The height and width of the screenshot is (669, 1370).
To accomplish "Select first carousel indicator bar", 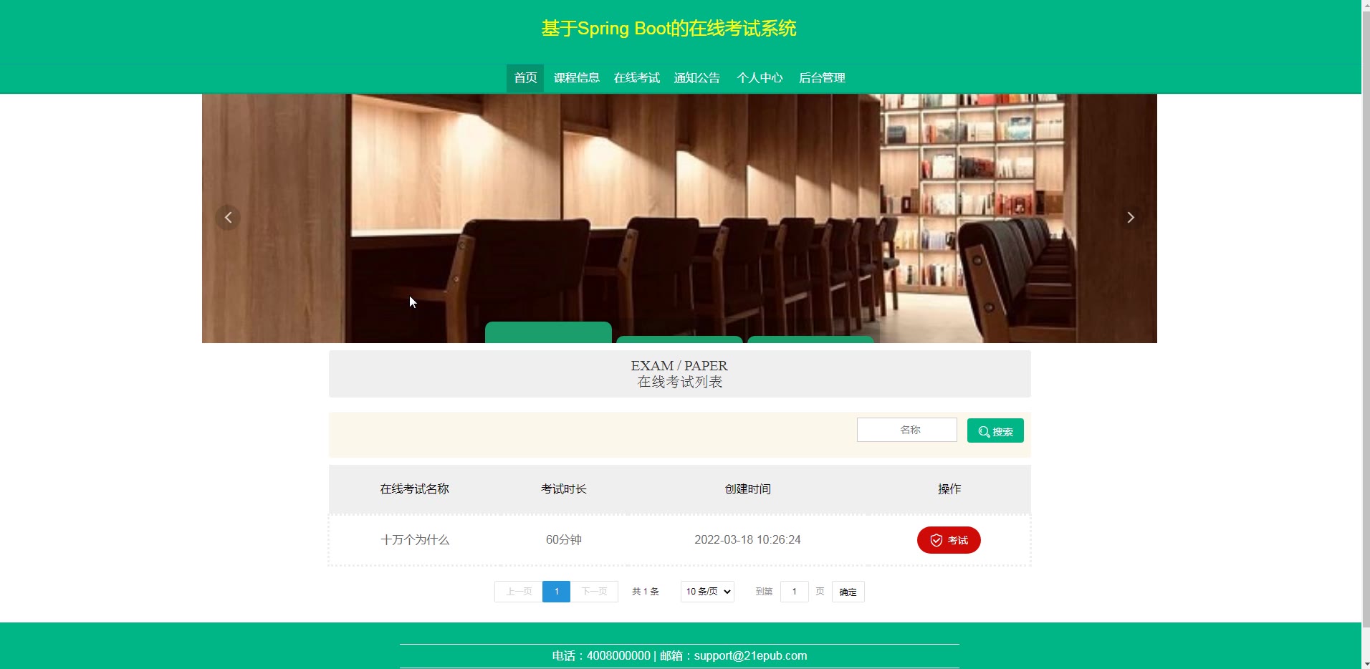I will point(548,332).
